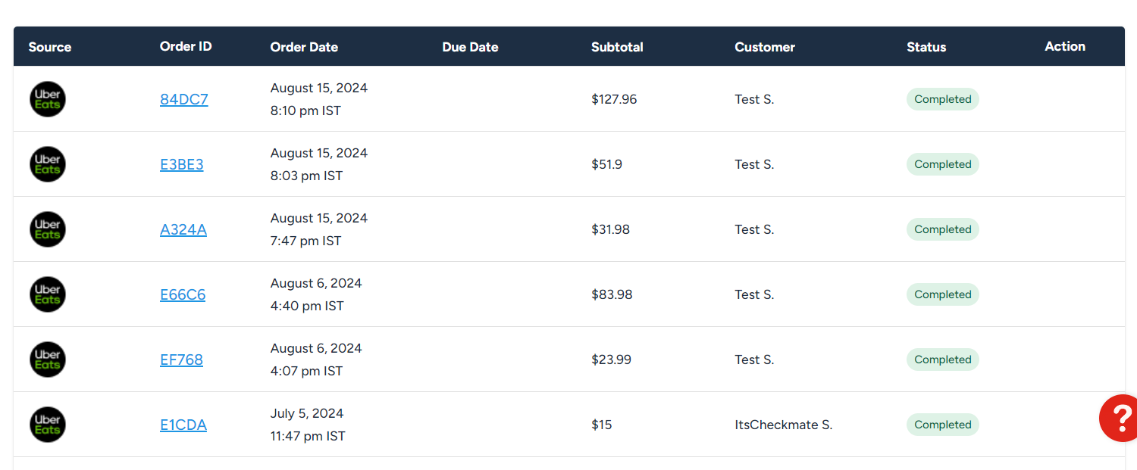Screen dimensions: 1137x470
Task: Click the Uber Eats icon for order EF768
Action: (x=47, y=360)
